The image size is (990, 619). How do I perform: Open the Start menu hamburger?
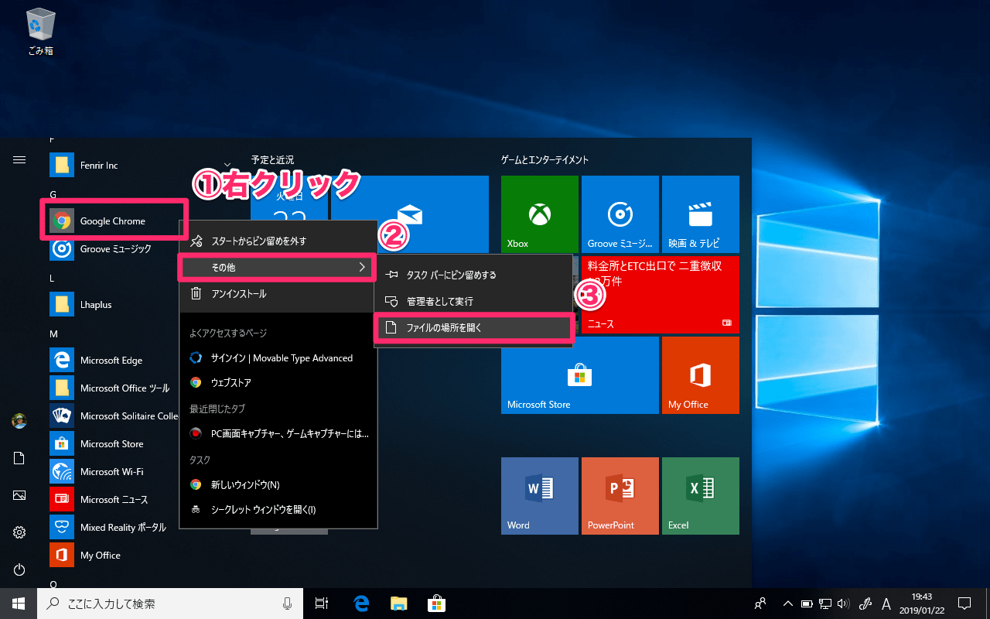coord(19,159)
